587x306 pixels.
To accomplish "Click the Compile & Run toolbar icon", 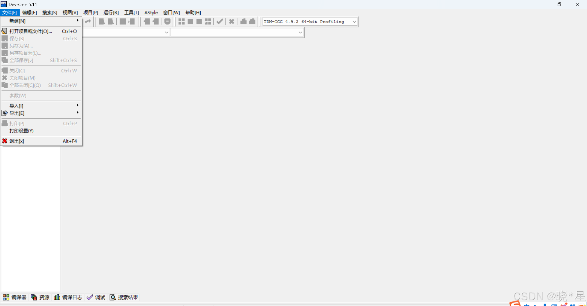I will (x=199, y=21).
